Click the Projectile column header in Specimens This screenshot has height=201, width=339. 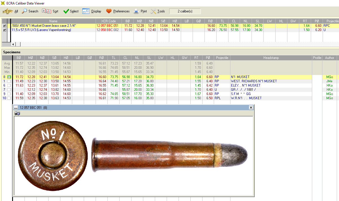click(x=222, y=58)
